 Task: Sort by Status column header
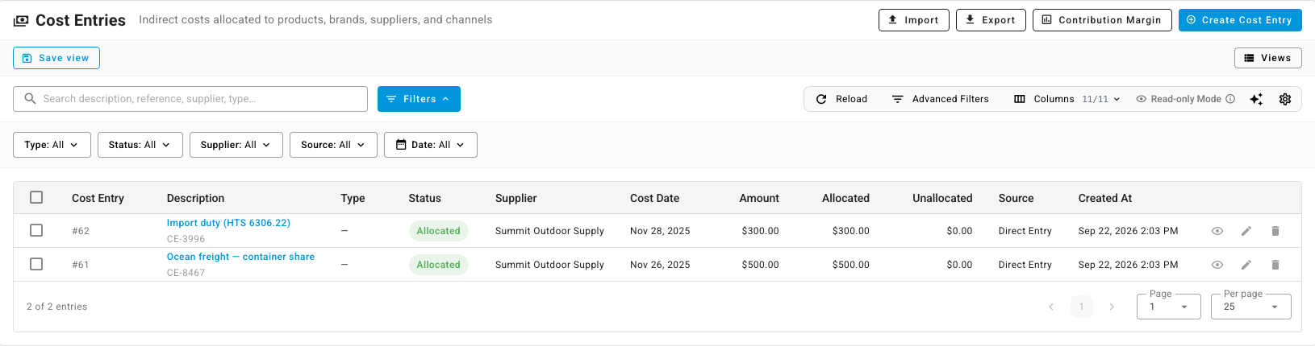425,198
